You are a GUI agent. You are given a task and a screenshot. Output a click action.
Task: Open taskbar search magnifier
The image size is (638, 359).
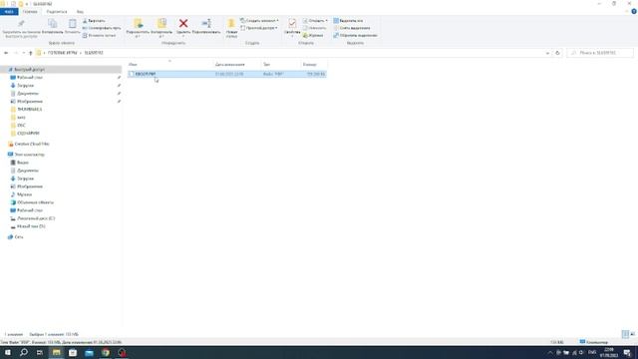coord(24,352)
